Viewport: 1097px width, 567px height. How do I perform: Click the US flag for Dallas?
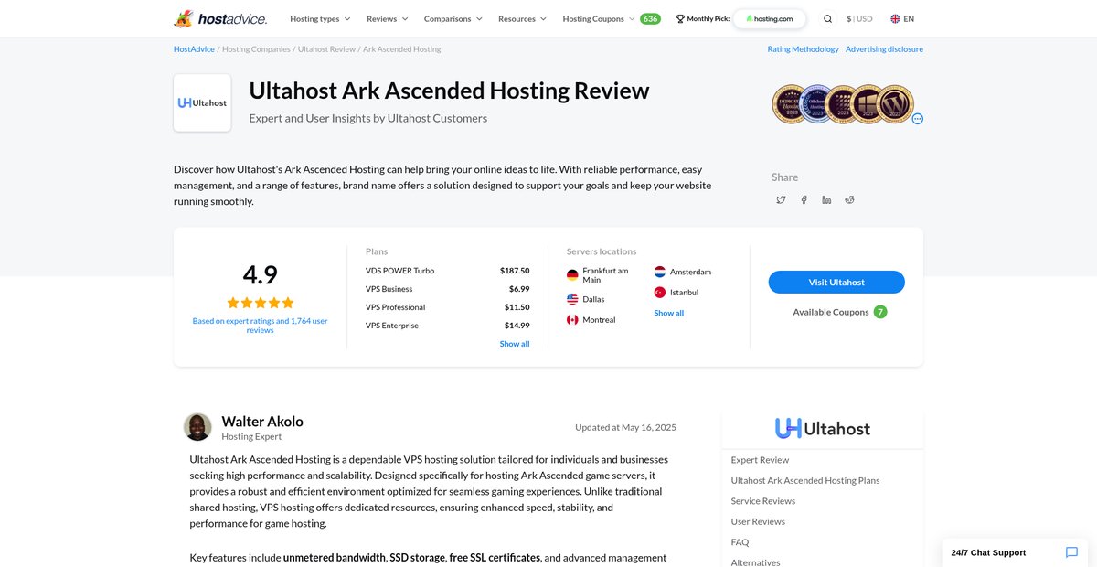point(572,299)
